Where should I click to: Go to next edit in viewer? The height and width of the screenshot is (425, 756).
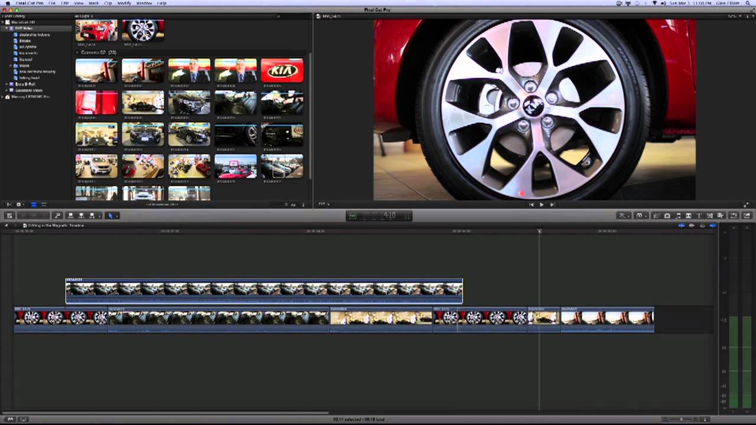[552, 205]
